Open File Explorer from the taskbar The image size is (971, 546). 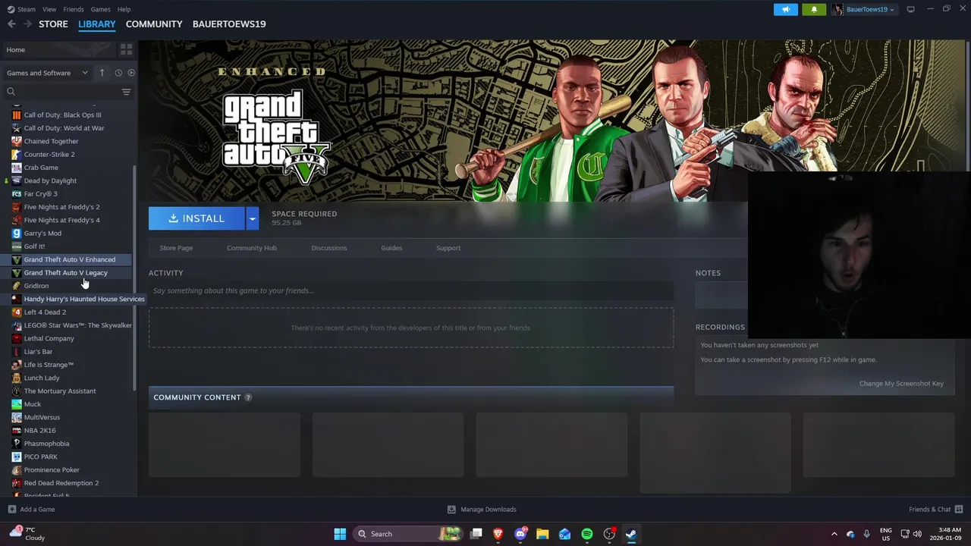pyautogui.click(x=542, y=534)
